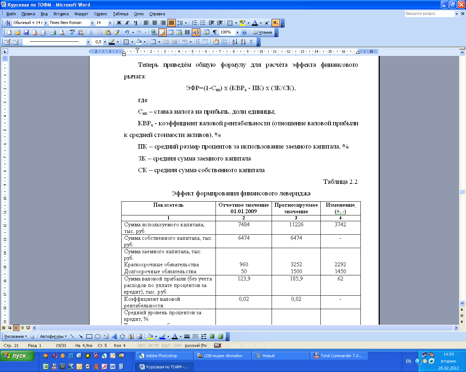Image resolution: width=466 pixels, height=372 pixels.
Task: Open the Файл menu
Action: coord(11,14)
